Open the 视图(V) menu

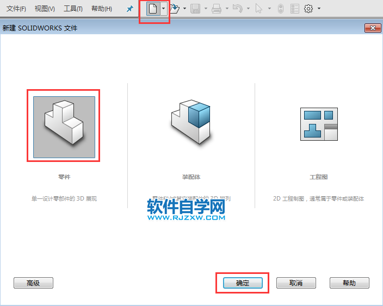pos(45,9)
